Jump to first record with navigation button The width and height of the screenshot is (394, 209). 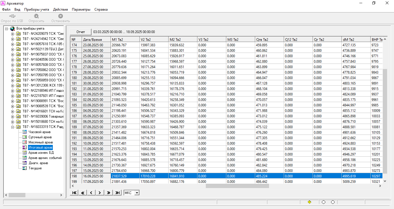click(x=74, y=193)
